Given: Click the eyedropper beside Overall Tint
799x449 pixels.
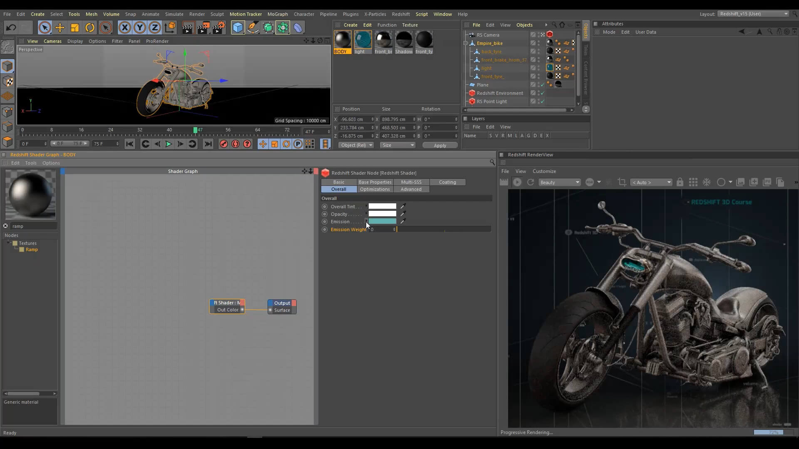Looking at the screenshot, I should point(403,206).
